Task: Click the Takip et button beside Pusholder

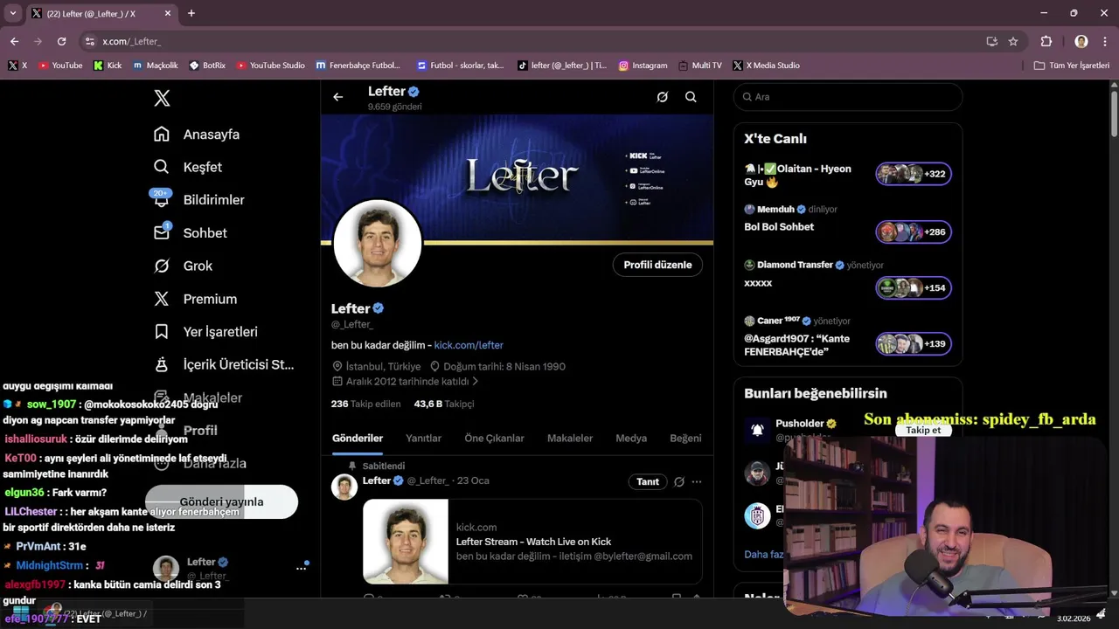Action: coord(923,430)
